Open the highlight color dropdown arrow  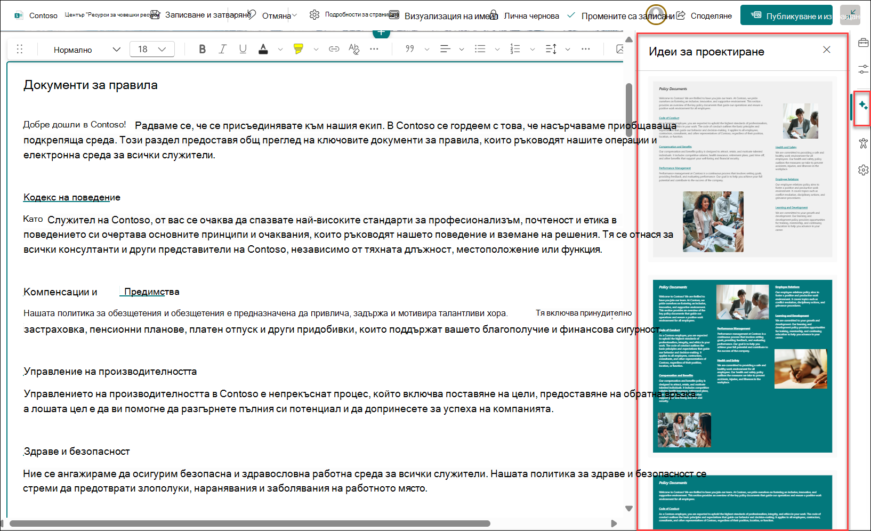point(316,49)
